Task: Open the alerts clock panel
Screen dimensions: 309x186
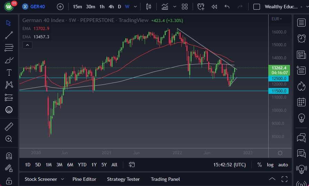Action: tap(301, 38)
